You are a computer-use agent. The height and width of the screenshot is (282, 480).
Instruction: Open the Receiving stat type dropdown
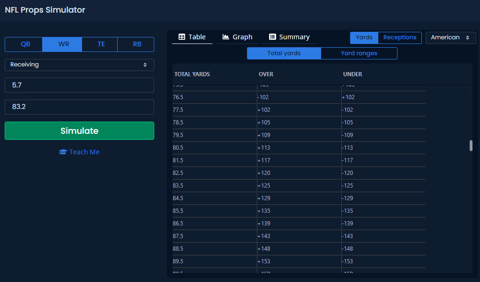coord(79,65)
